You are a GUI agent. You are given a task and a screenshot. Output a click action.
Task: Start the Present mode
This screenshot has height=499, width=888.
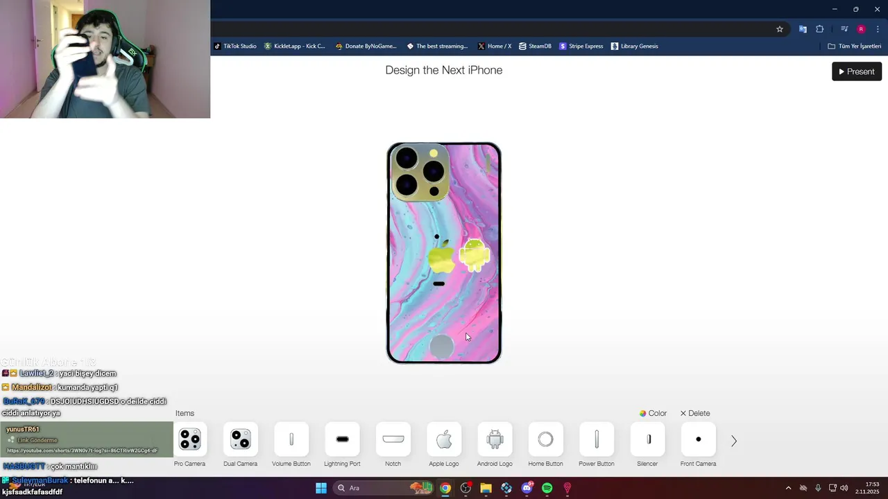(x=857, y=71)
